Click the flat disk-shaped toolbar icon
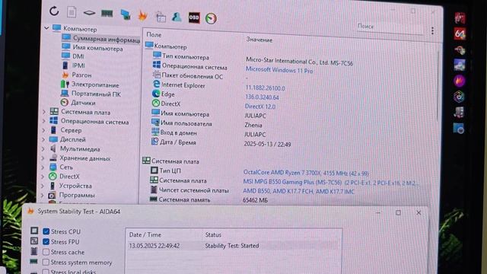Image resolution: width=487 pixels, height=274 pixels. [x=89, y=13]
